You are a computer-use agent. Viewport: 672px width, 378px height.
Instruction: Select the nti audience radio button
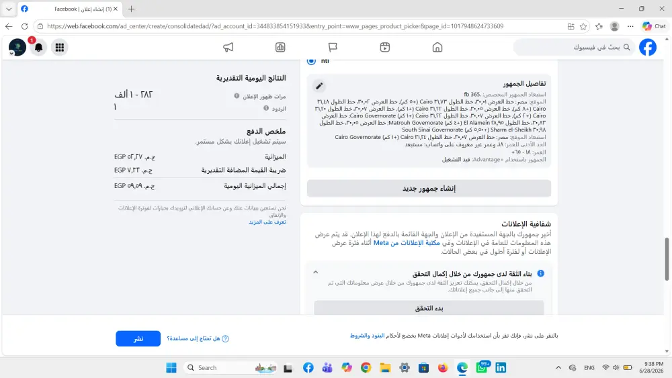point(311,61)
